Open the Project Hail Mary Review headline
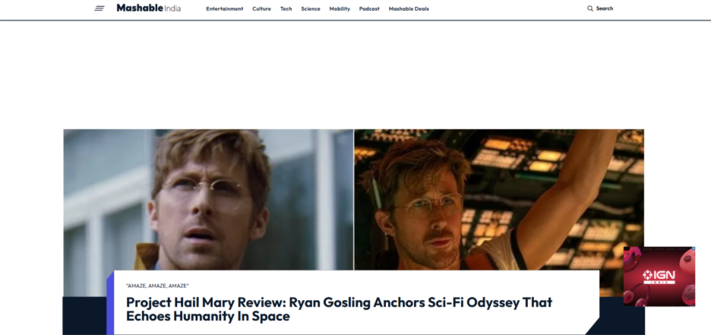 (340, 309)
